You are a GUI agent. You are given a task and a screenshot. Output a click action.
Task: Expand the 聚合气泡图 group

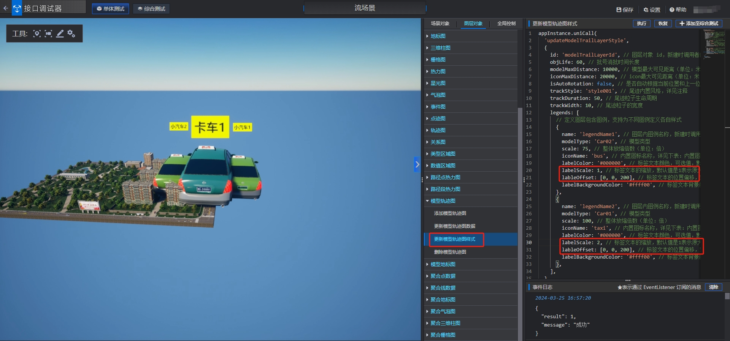(x=471, y=311)
